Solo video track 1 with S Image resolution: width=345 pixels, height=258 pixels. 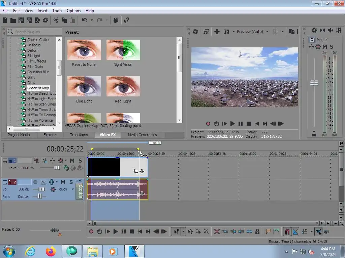(x=80, y=161)
